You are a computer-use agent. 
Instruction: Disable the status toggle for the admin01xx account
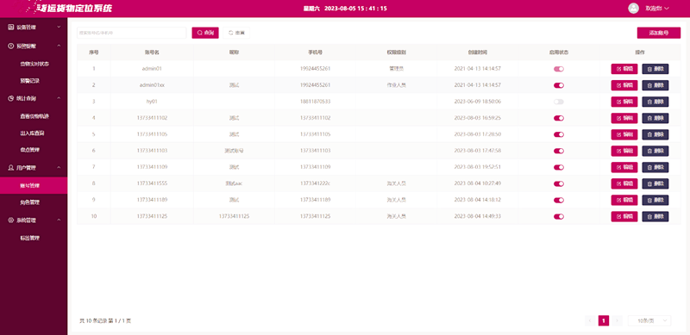558,85
